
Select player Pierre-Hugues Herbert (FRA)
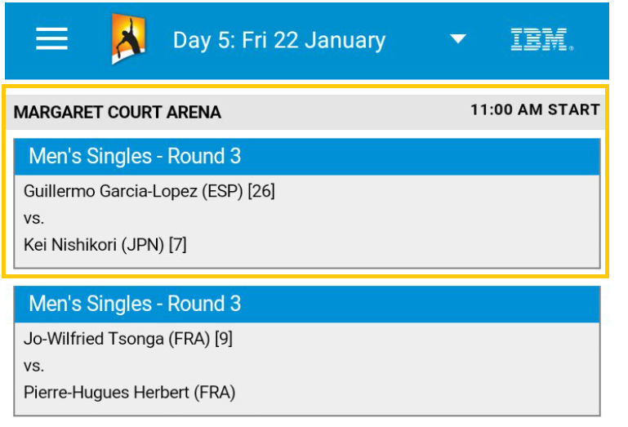pos(129,393)
